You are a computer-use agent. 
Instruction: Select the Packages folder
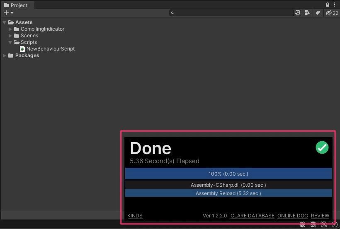coord(24,55)
